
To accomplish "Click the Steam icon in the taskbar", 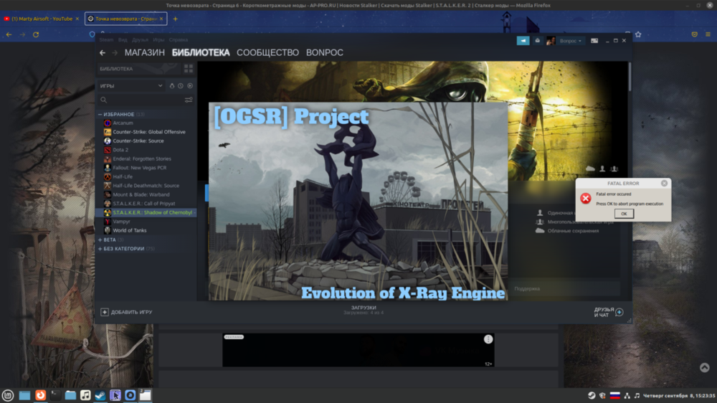I will pos(100,395).
